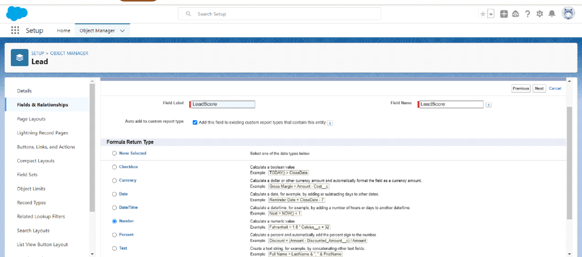
Task: Open the App Launcher grid icon
Action: pos(15,30)
